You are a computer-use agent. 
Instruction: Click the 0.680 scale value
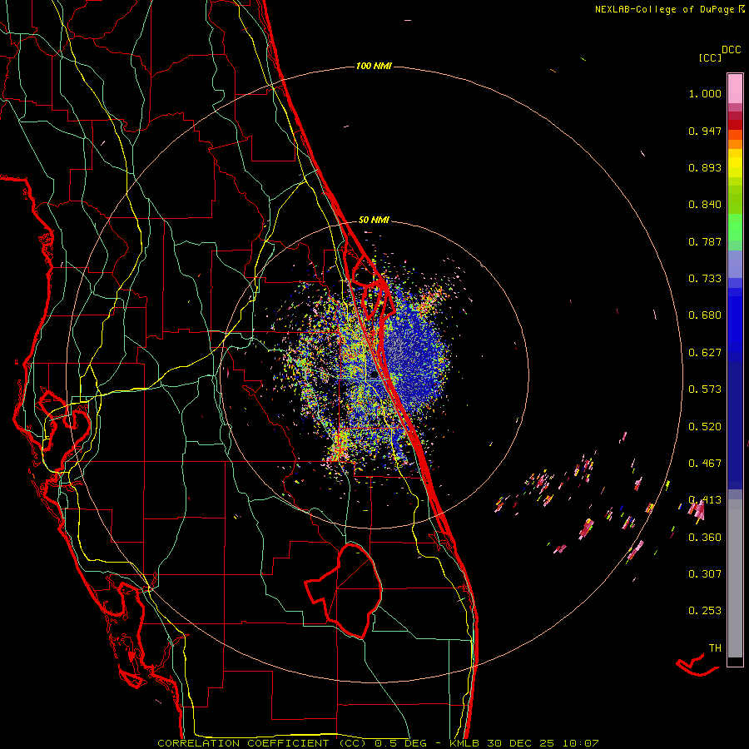(705, 315)
